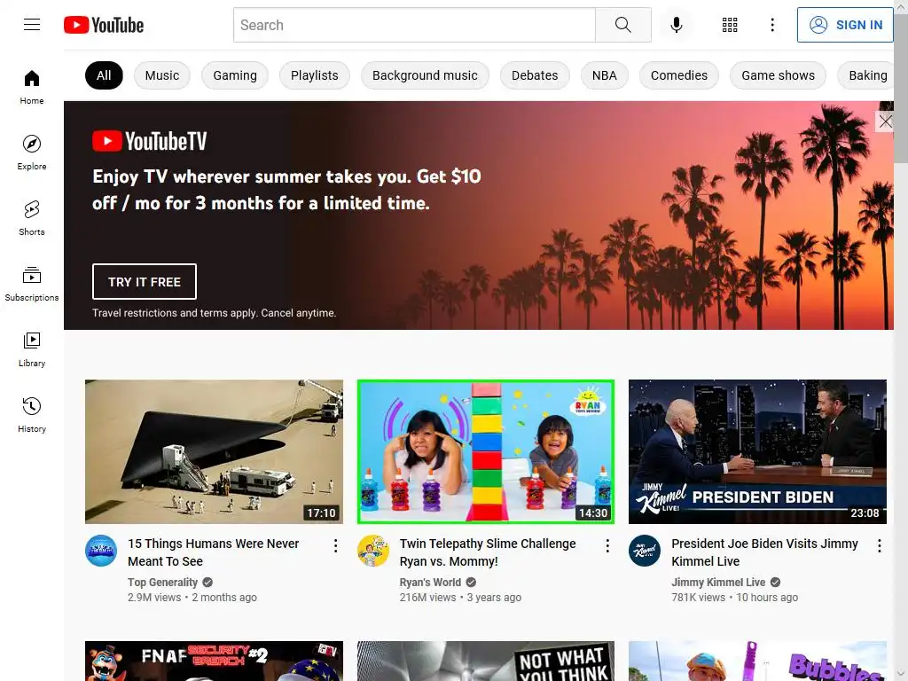
Task: Open options for Twin Telepathy Slime video
Action: point(607,546)
